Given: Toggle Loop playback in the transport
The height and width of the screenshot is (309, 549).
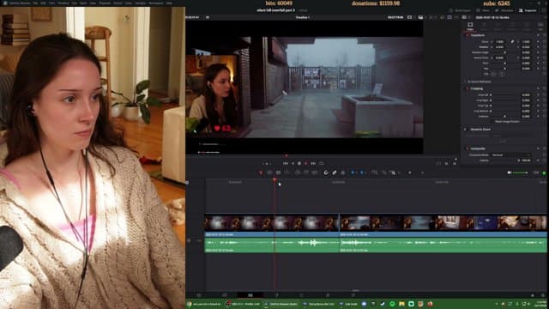Looking at the screenshot, I should (321, 163).
